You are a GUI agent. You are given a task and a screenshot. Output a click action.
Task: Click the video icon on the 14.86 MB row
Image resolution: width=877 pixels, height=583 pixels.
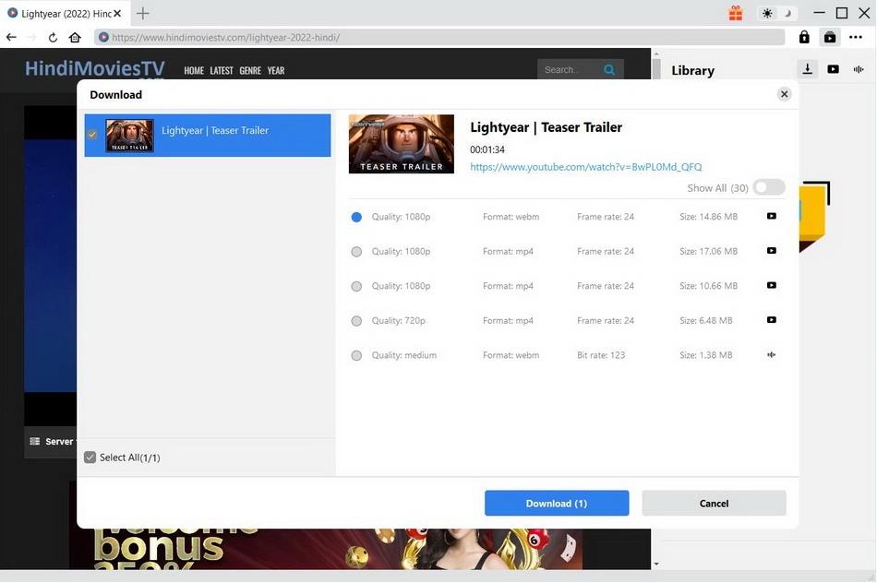tap(771, 217)
